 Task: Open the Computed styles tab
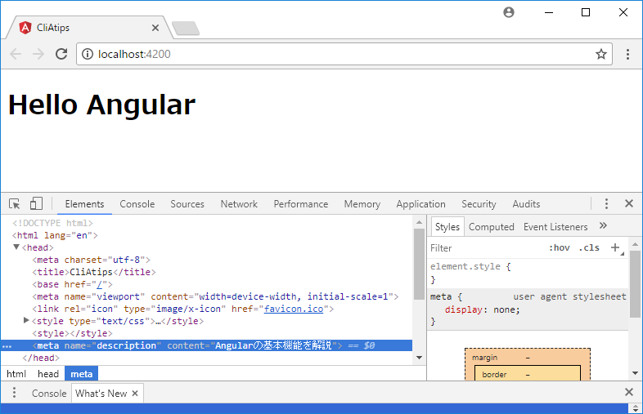pyautogui.click(x=492, y=227)
